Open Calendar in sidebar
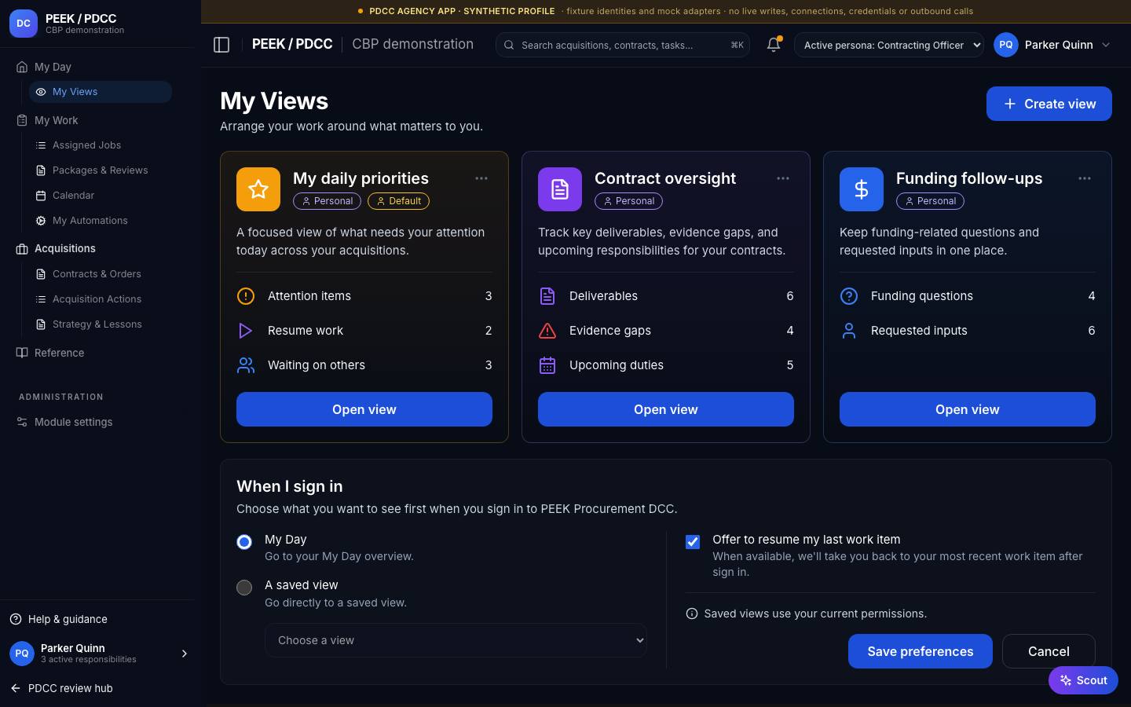 101,196
